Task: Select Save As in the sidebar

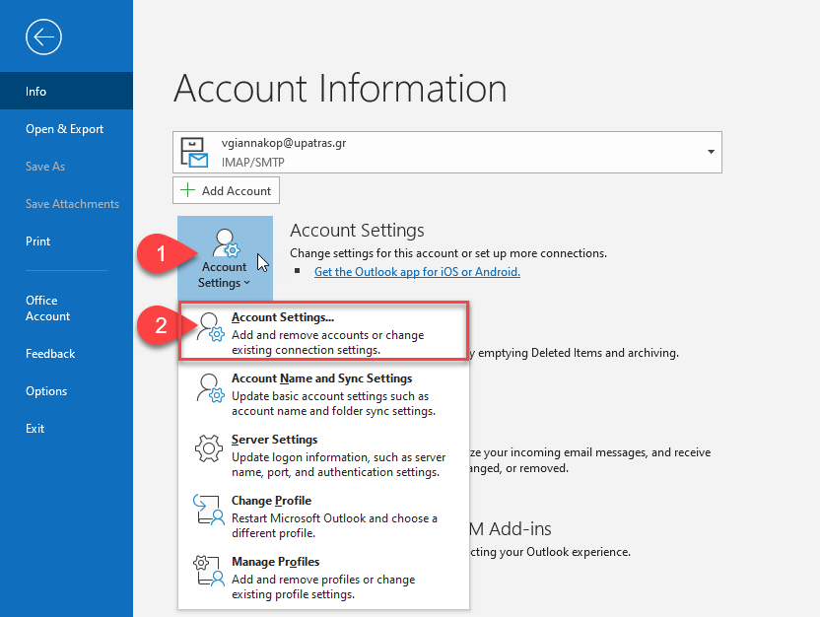Action: point(66,167)
